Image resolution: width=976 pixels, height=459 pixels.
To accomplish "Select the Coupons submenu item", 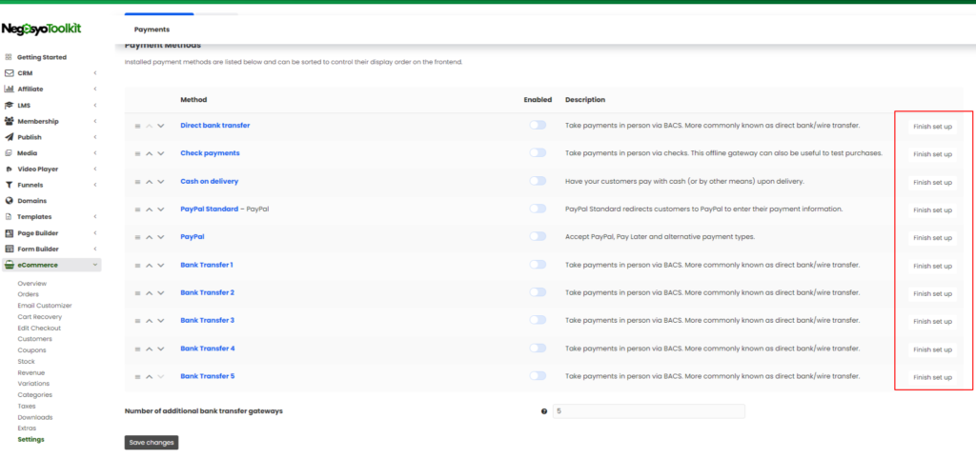I will pos(30,350).
